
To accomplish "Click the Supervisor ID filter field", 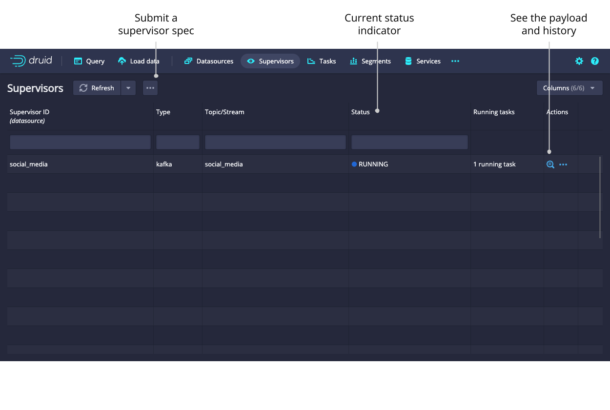I will [x=80, y=142].
